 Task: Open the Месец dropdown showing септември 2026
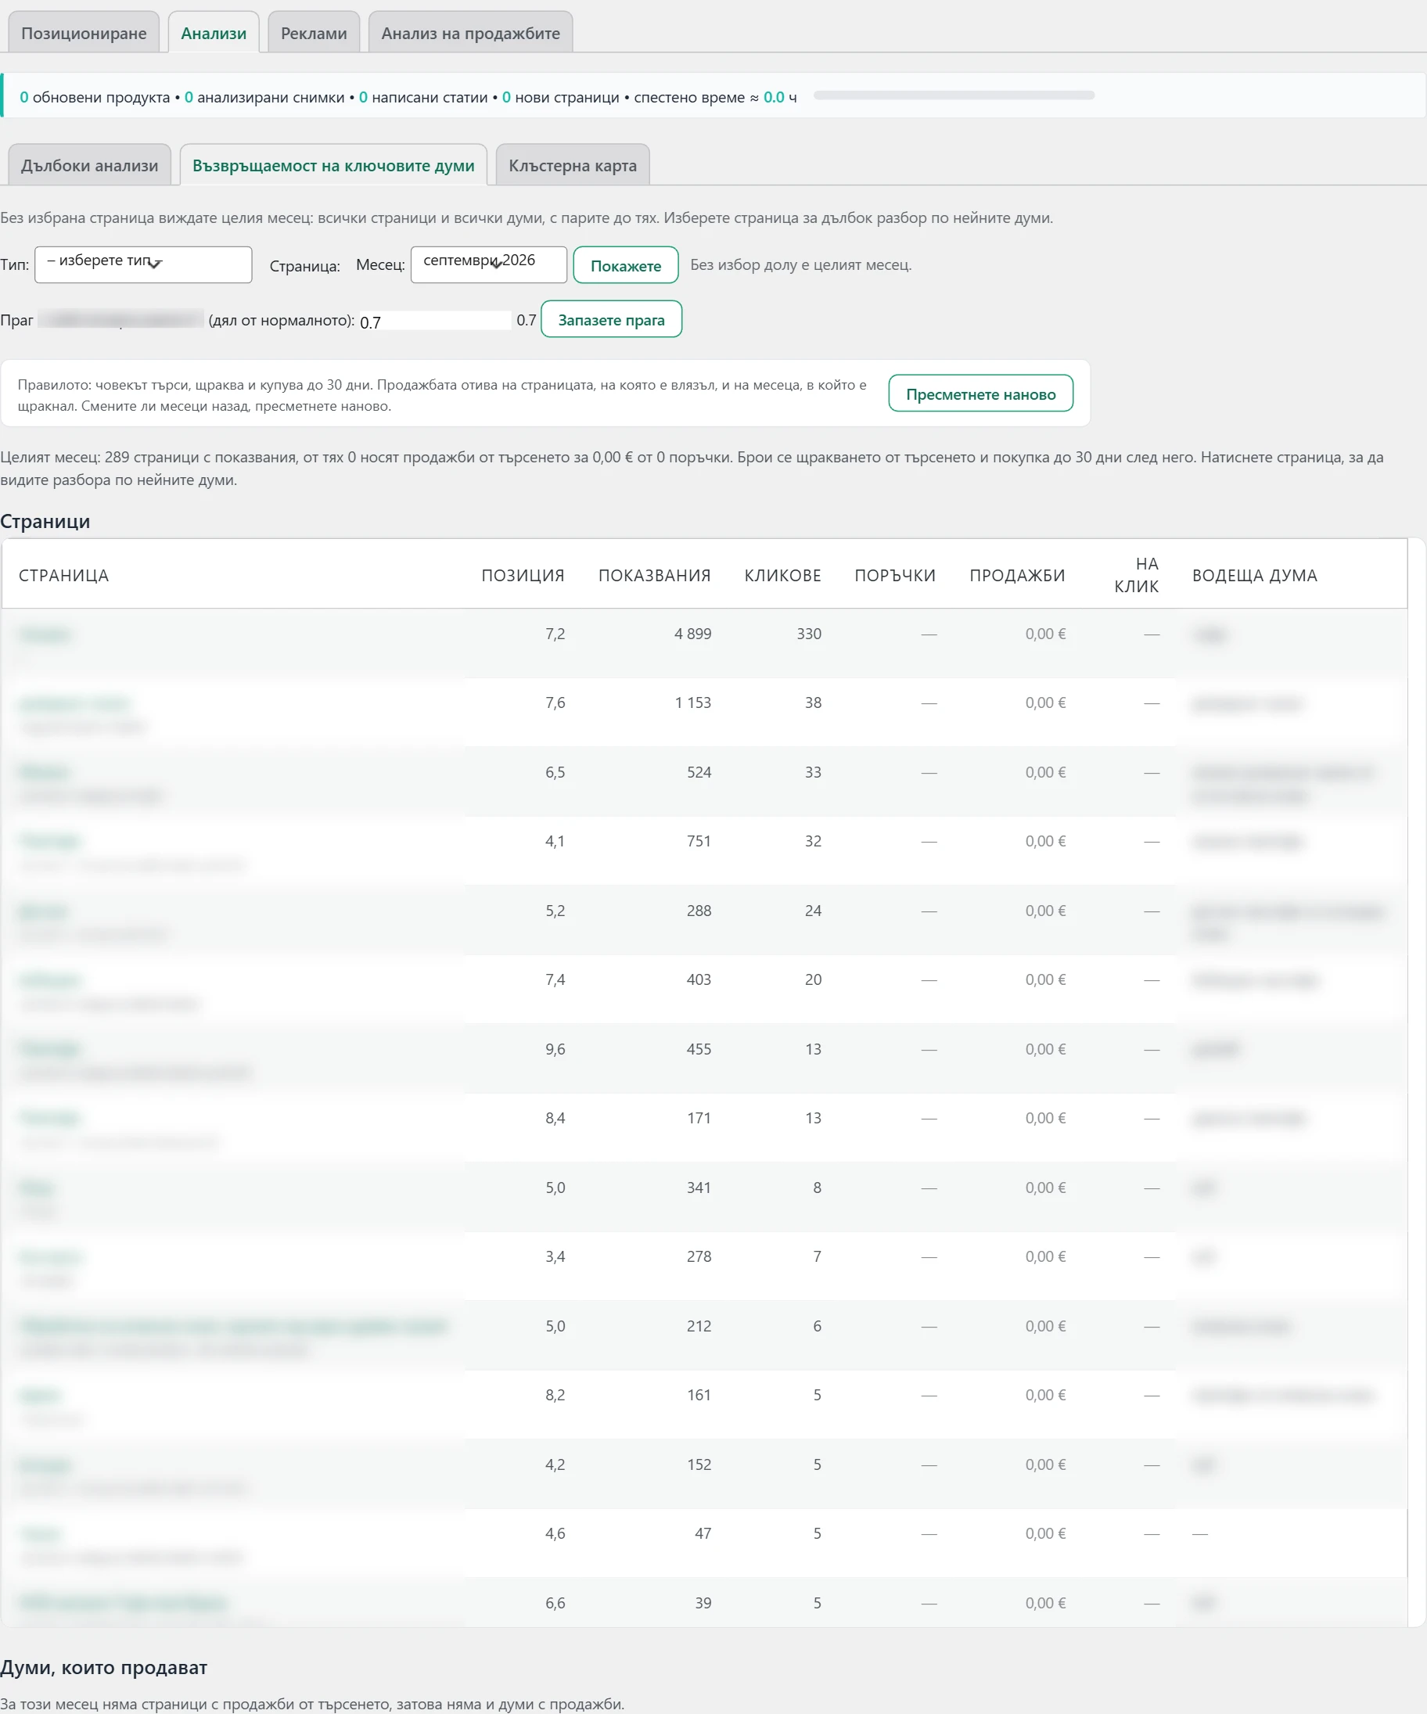488,264
